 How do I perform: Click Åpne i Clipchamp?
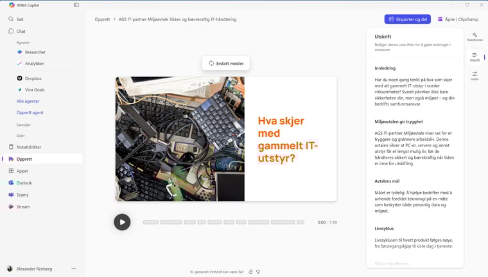click(x=458, y=19)
